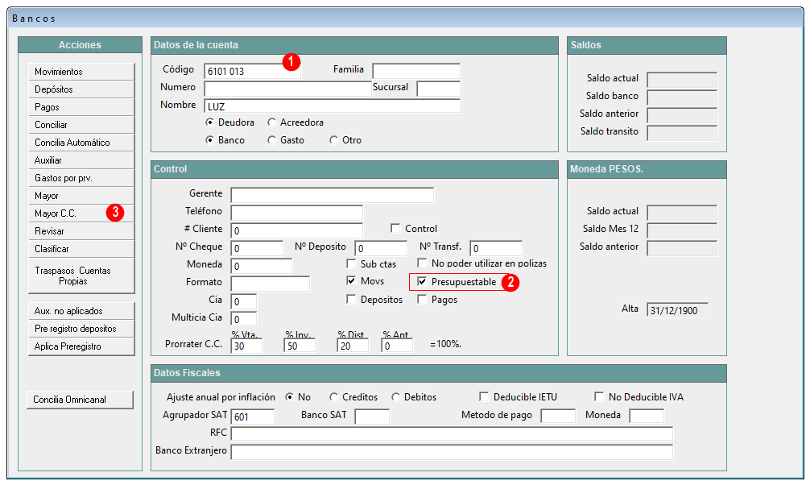
Task: Focus the Gerente input field
Action: [333, 195]
